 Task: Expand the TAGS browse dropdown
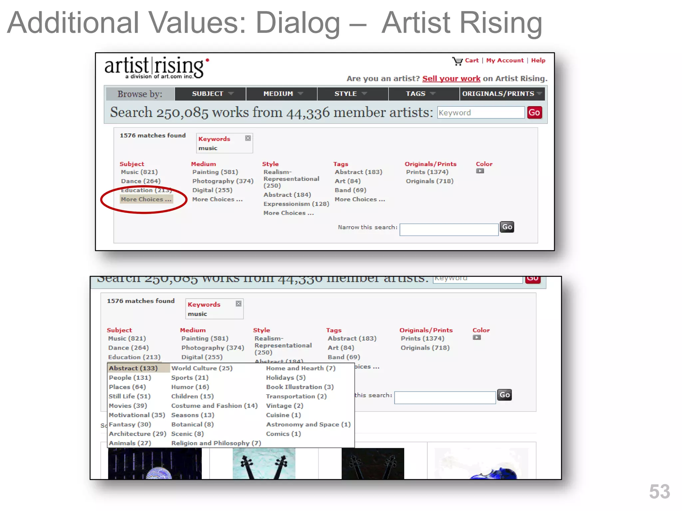(x=424, y=94)
